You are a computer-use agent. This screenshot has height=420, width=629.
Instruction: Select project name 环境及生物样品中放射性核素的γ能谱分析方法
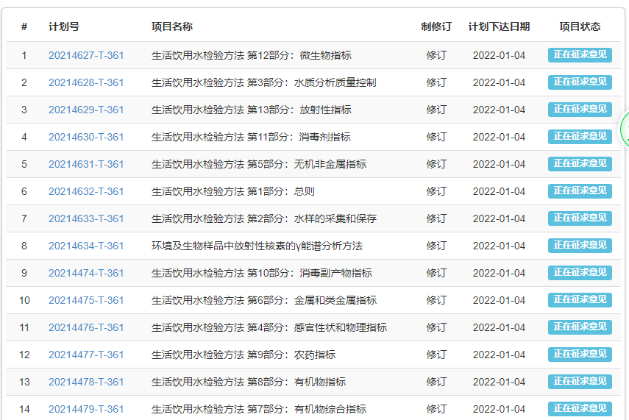tap(257, 246)
